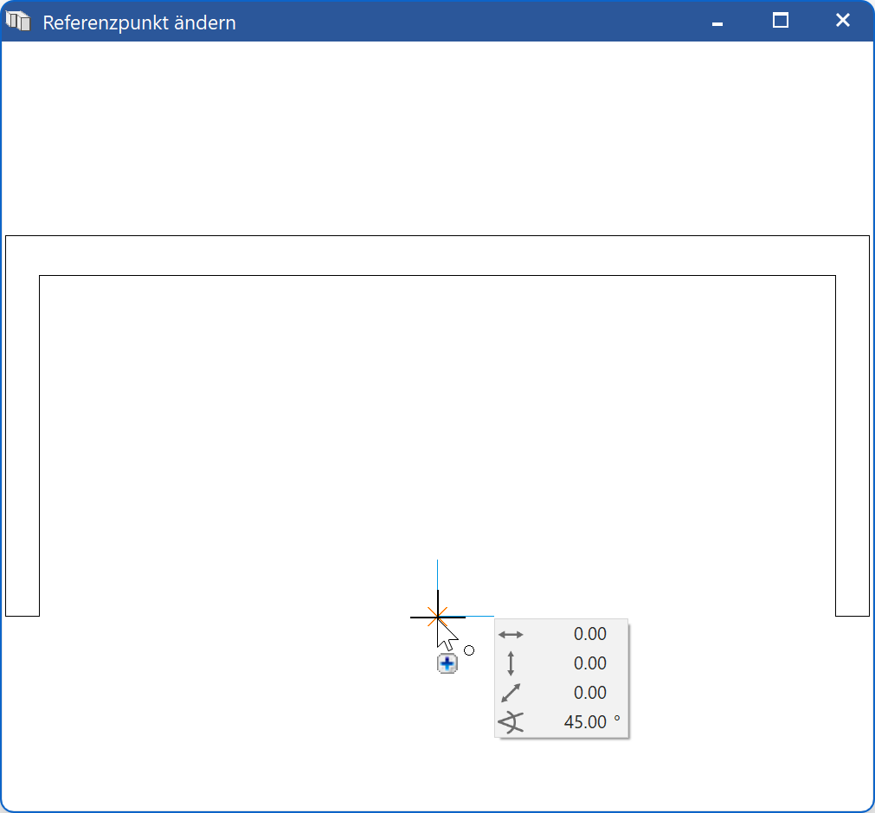Click the small circle marker near cursor

[x=469, y=650]
